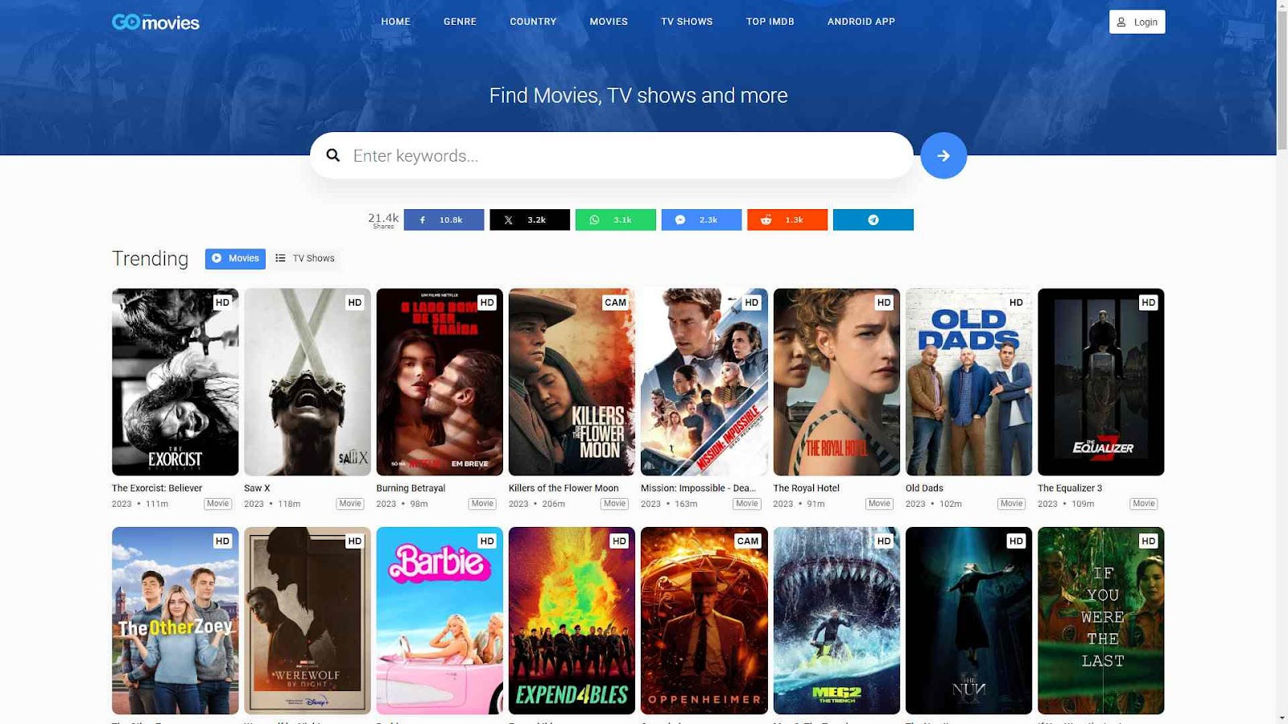Image resolution: width=1288 pixels, height=724 pixels.
Task: Open The Royal Hotel poster
Action: [836, 382]
